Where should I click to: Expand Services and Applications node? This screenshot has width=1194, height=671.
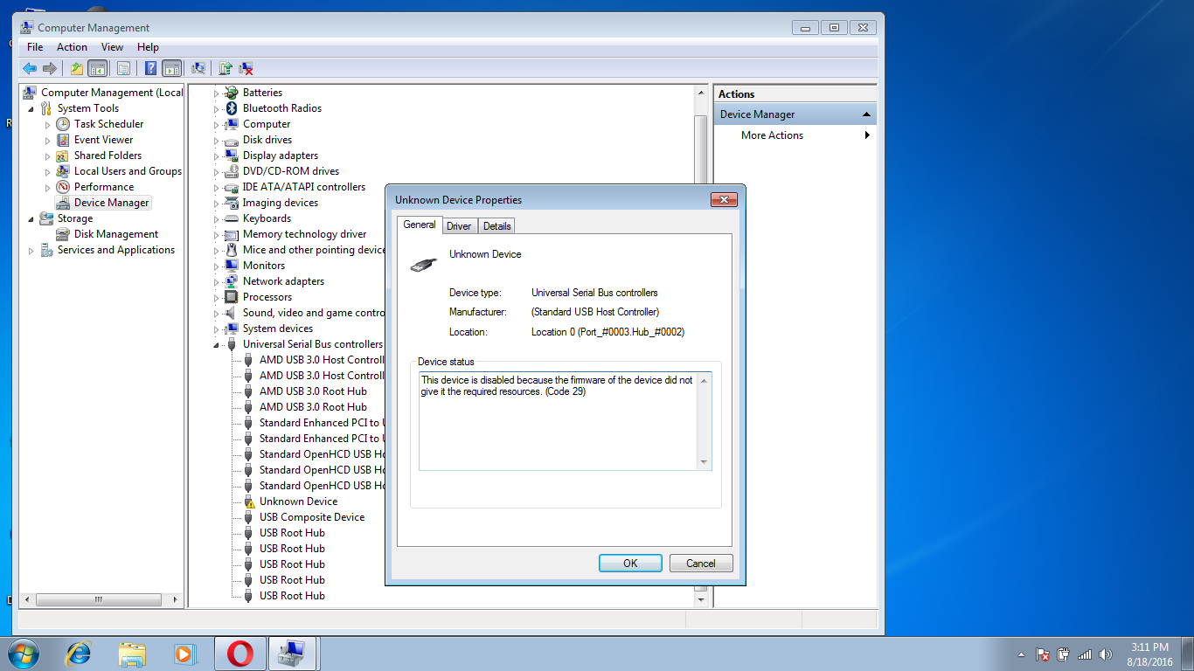[31, 250]
